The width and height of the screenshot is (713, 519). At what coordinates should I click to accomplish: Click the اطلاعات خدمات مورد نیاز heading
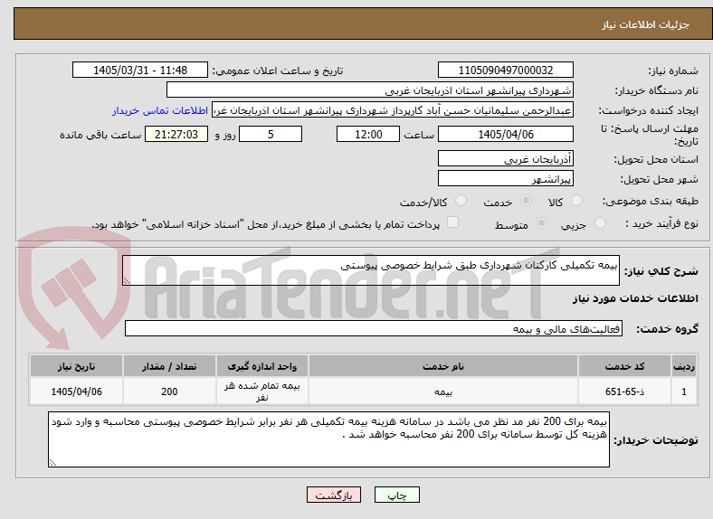(x=635, y=298)
